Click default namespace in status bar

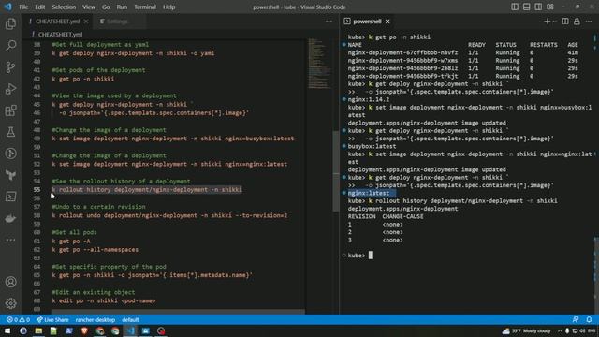(x=130, y=320)
